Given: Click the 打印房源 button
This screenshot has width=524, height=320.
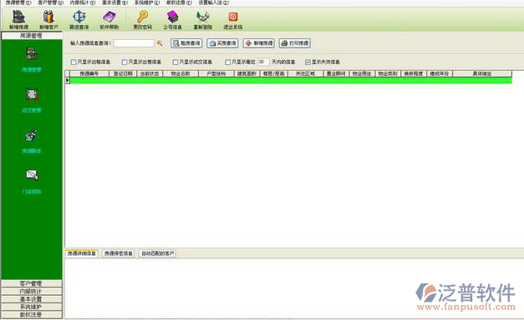Looking at the screenshot, I should coord(295,43).
